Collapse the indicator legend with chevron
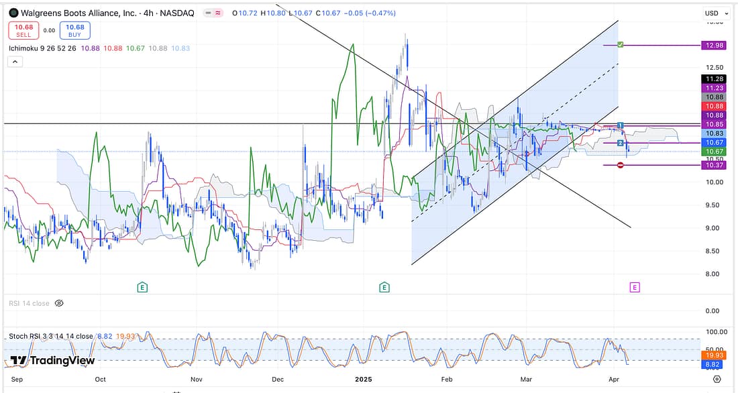 tap(15, 62)
